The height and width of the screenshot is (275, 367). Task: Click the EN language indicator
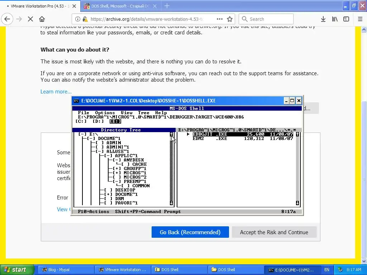point(327,270)
